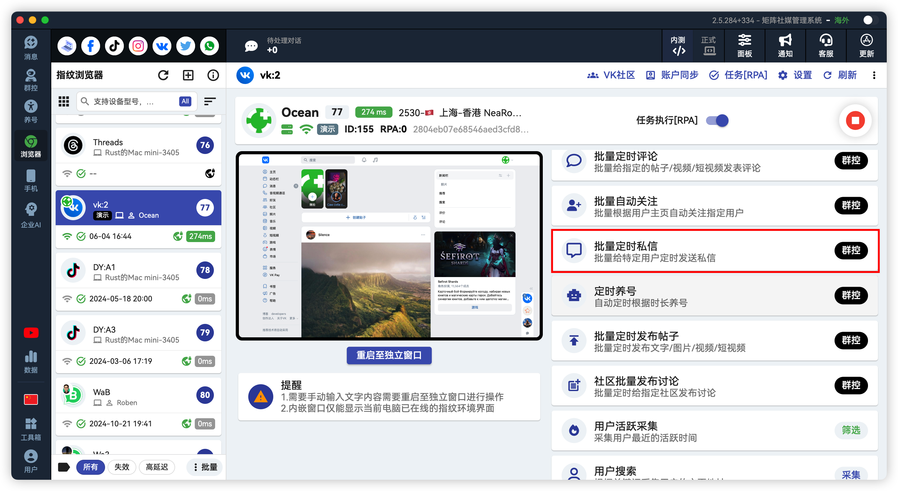Image resolution: width=898 pixels, height=491 pixels.
Task: Select the Instagram platform icon
Action: click(x=138, y=46)
